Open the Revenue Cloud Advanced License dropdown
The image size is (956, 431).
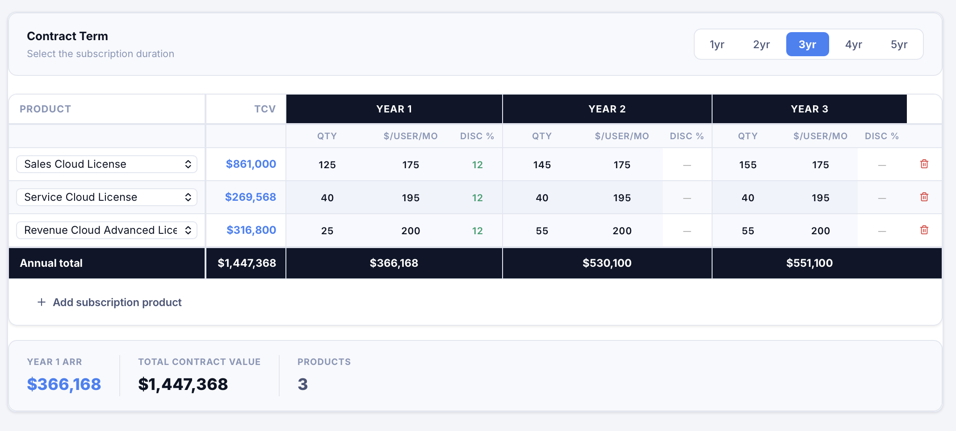coord(107,230)
